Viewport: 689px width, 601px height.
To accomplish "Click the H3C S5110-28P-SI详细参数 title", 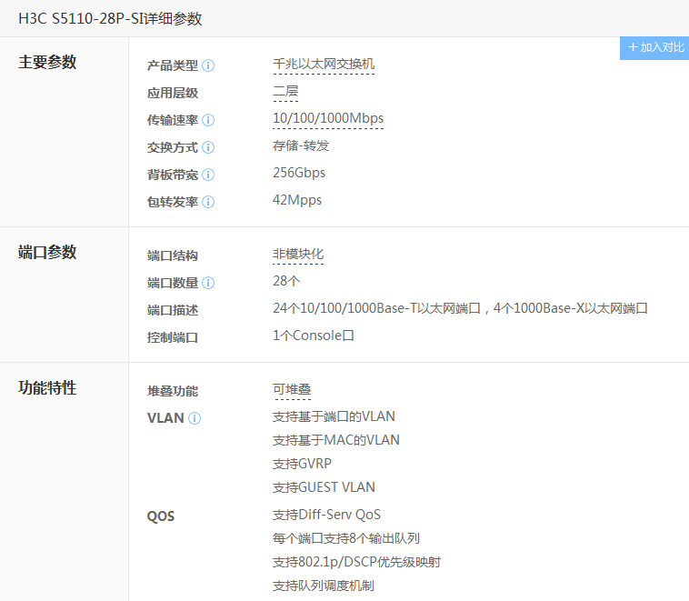I will click(x=110, y=18).
